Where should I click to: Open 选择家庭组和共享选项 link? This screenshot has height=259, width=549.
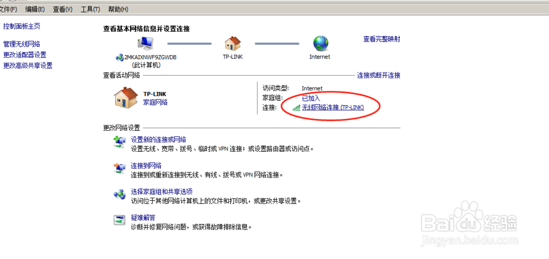[162, 192]
